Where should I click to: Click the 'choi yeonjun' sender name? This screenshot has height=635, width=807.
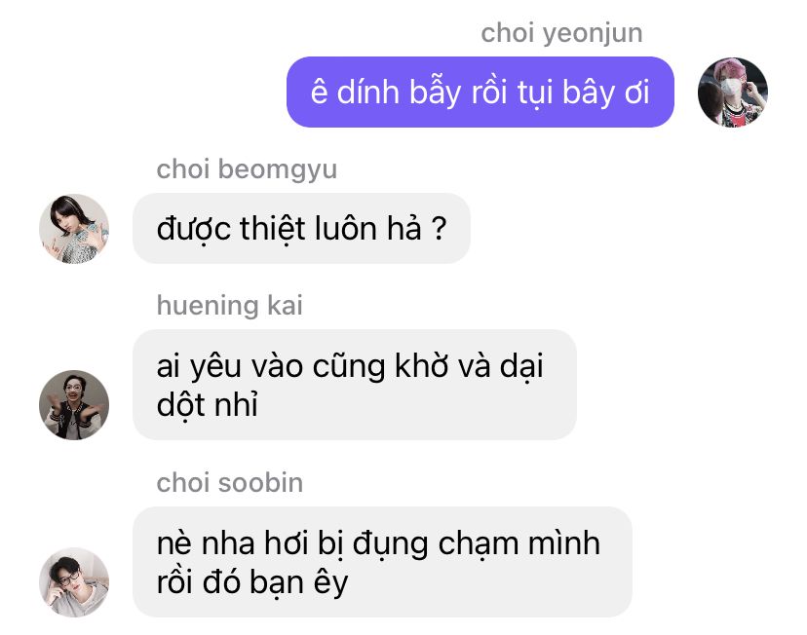click(x=561, y=34)
